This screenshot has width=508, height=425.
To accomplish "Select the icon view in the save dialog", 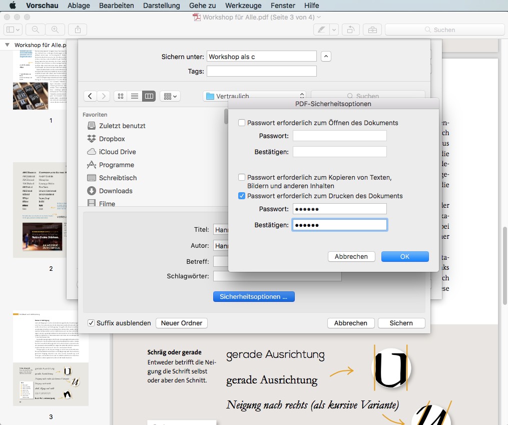I will tap(120, 96).
